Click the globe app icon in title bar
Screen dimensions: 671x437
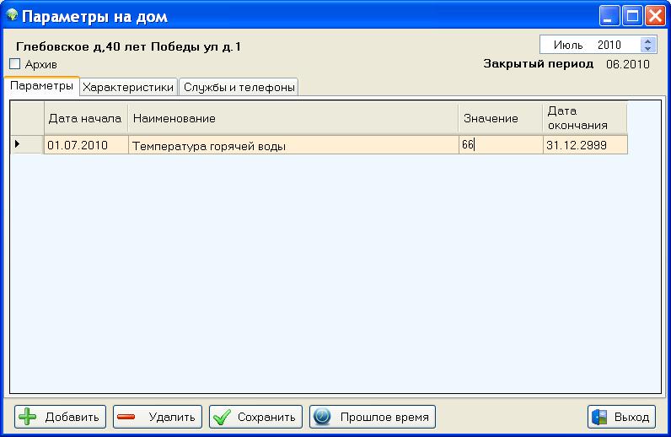point(12,15)
